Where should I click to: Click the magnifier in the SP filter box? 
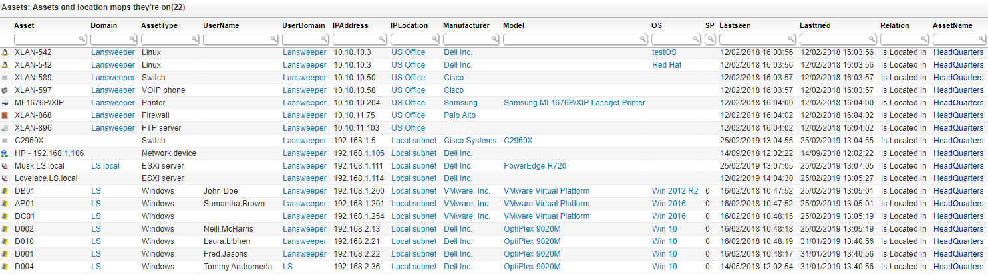click(x=711, y=39)
